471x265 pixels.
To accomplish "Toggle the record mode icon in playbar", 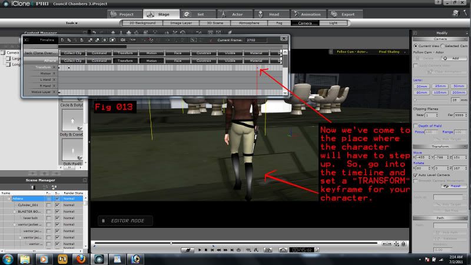I will pyautogui.click(x=188, y=250).
